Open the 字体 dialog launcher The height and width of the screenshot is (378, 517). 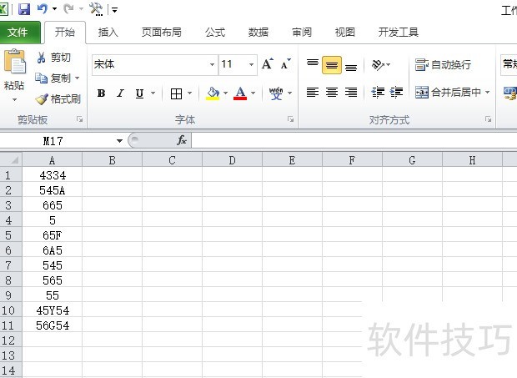(x=290, y=119)
